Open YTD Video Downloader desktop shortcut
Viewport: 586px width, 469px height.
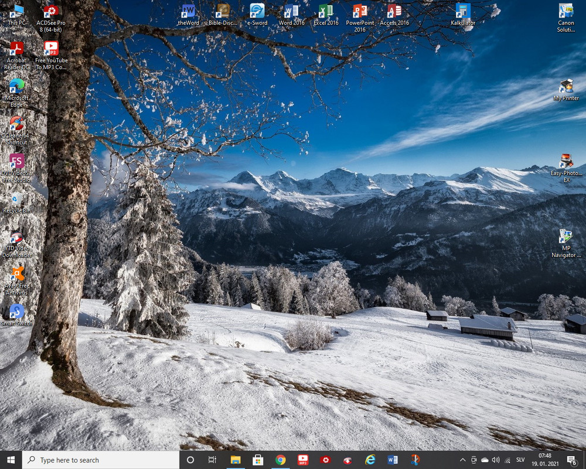tap(17, 244)
